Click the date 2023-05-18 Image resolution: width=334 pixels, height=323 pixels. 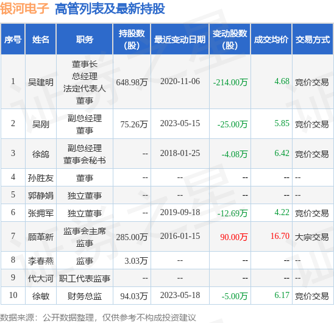tap(180, 295)
